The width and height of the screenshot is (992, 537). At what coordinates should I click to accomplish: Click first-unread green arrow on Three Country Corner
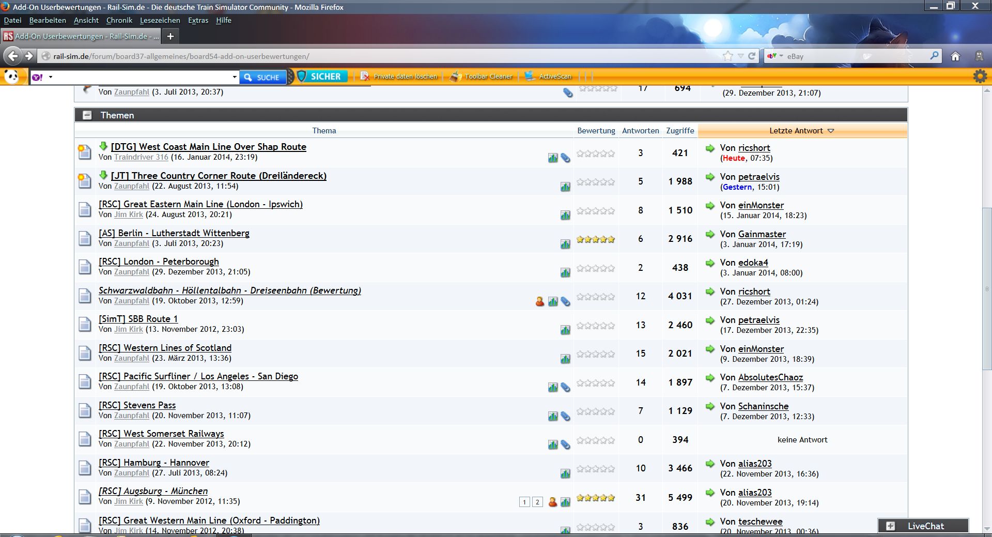(103, 175)
